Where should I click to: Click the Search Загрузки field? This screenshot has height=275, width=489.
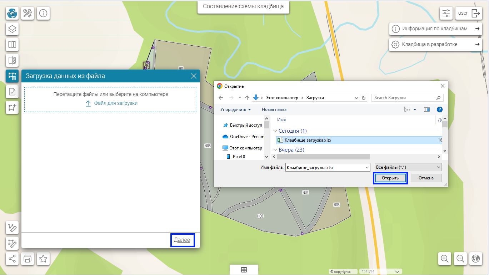tap(404, 98)
